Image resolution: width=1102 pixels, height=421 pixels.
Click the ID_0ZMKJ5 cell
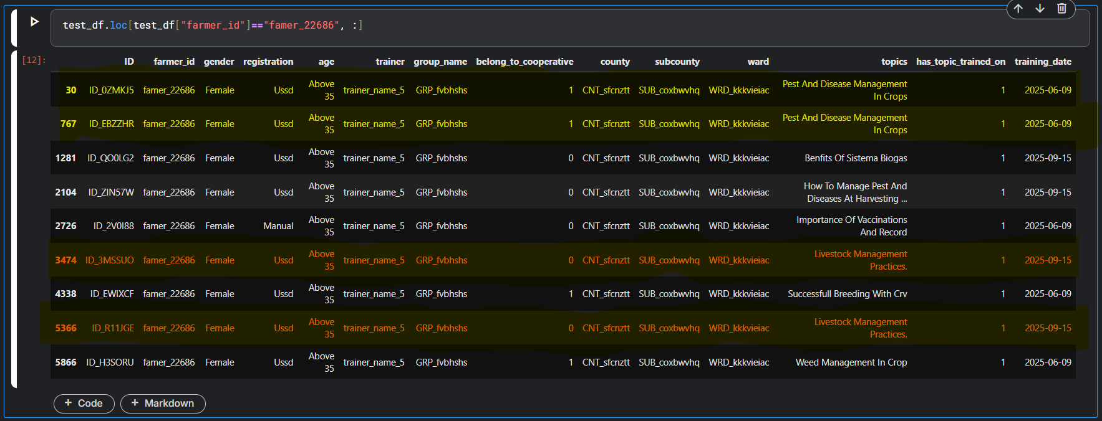[x=111, y=90]
